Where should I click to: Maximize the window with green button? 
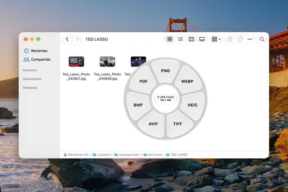tap(38, 39)
